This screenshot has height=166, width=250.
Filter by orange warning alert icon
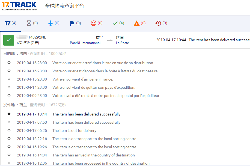140,23
